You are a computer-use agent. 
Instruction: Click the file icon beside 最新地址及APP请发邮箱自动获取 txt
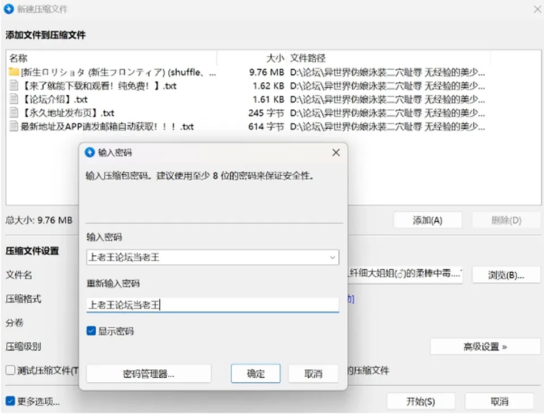pyautogui.click(x=14, y=126)
